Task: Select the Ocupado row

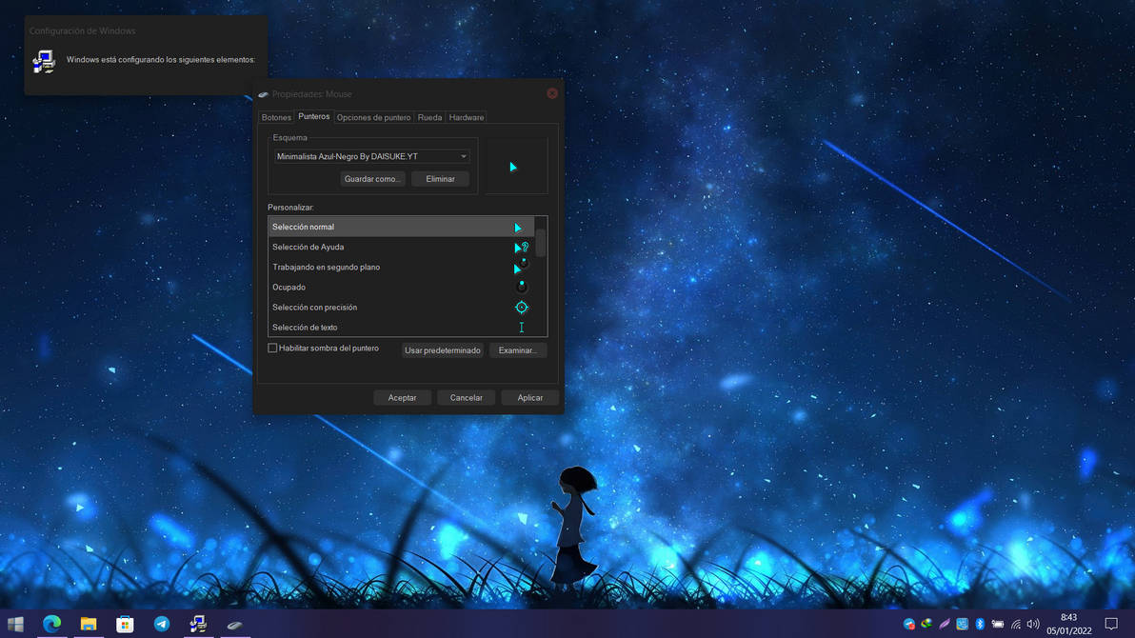Action: (x=401, y=287)
